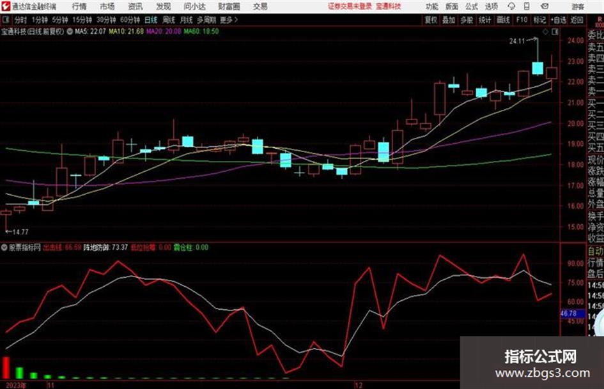The height and width of the screenshot is (389, 604).
Task: Click 14.77 low price annotation
Action: (20, 232)
